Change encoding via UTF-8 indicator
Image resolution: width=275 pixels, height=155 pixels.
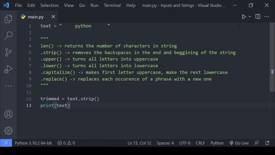[x=185, y=143]
